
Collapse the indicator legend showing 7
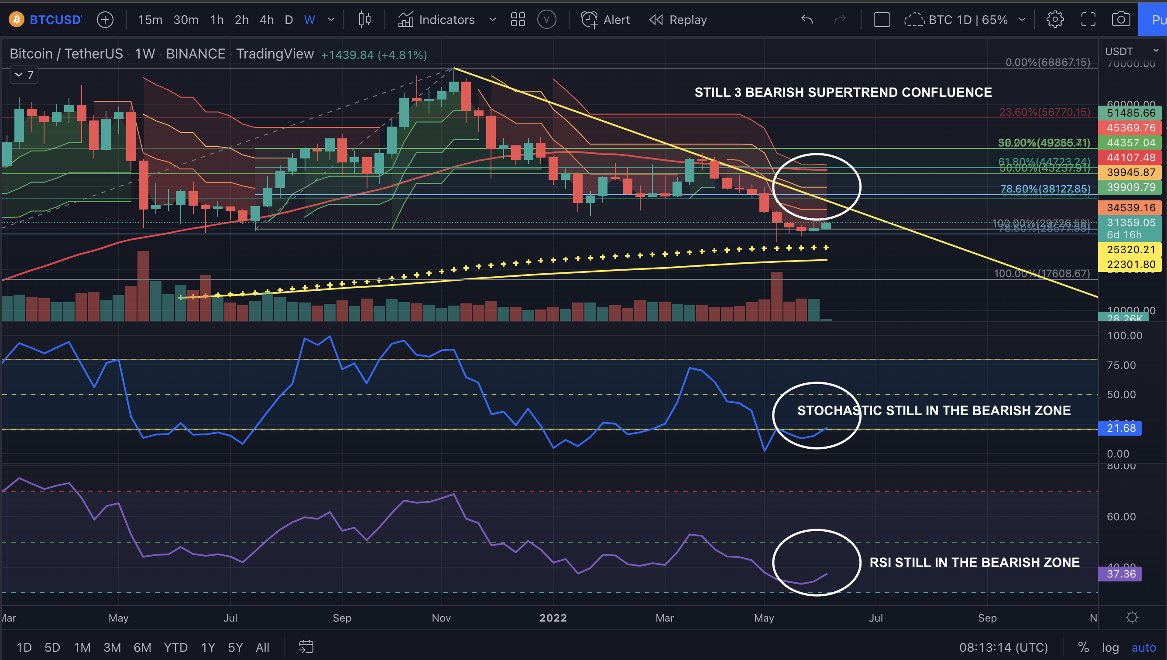point(24,75)
